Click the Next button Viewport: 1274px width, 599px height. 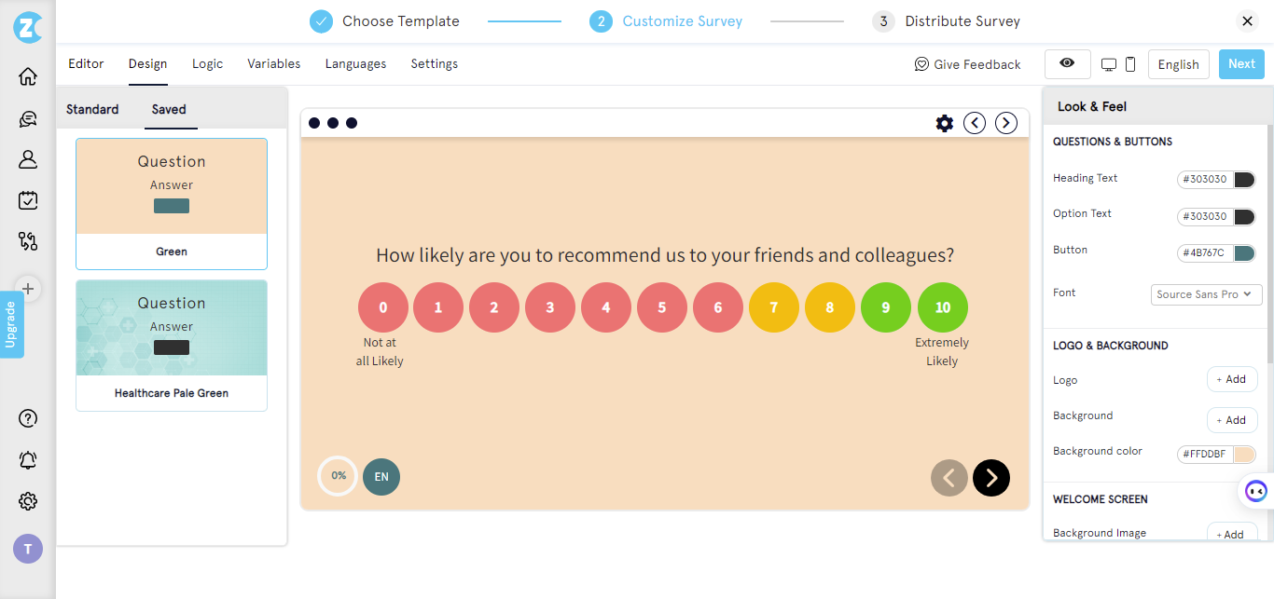pyautogui.click(x=1241, y=63)
